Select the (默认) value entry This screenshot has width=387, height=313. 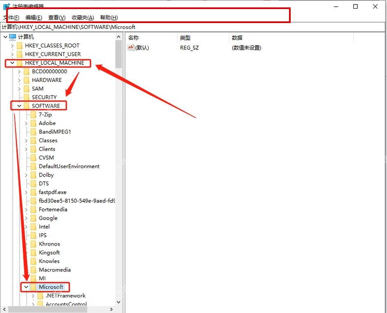[x=142, y=48]
